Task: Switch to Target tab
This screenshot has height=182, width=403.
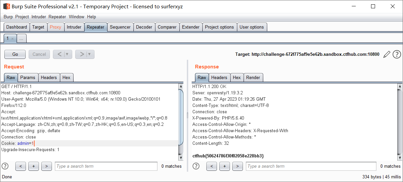Action: pos(38,27)
